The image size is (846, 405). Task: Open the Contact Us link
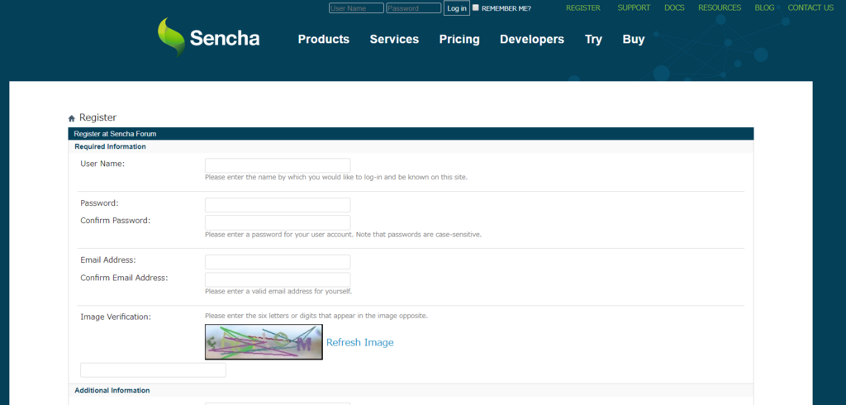tap(810, 8)
